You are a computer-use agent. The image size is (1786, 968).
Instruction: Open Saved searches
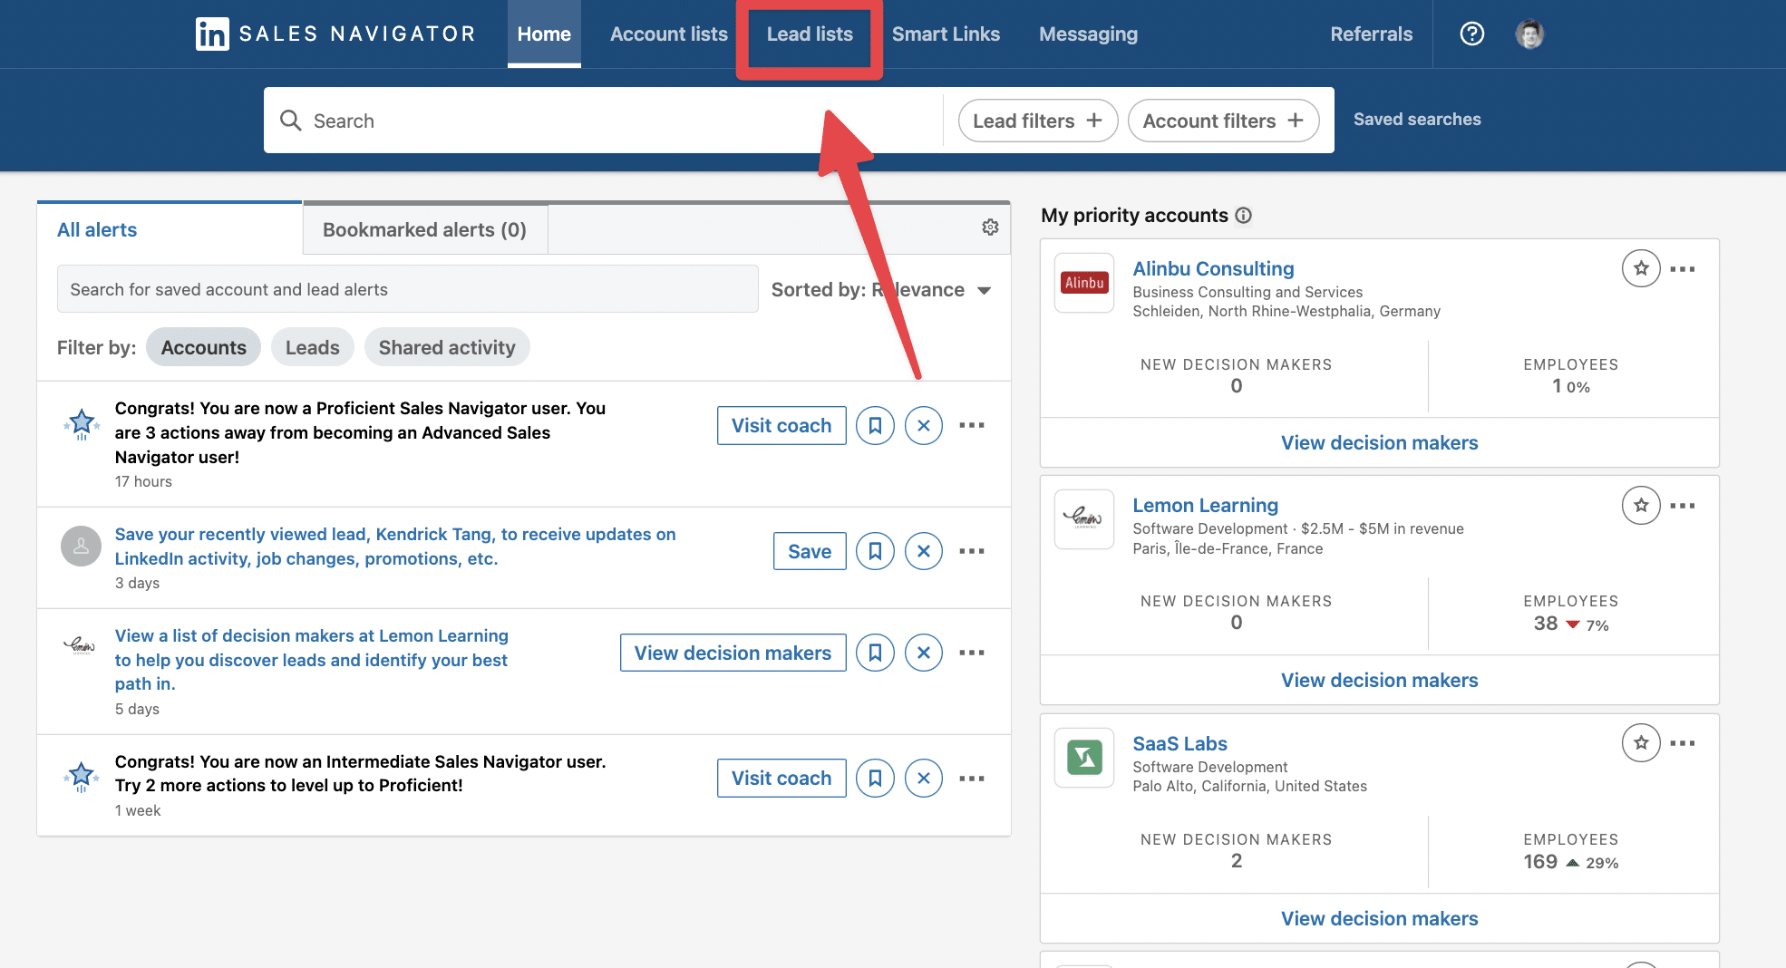(1417, 120)
